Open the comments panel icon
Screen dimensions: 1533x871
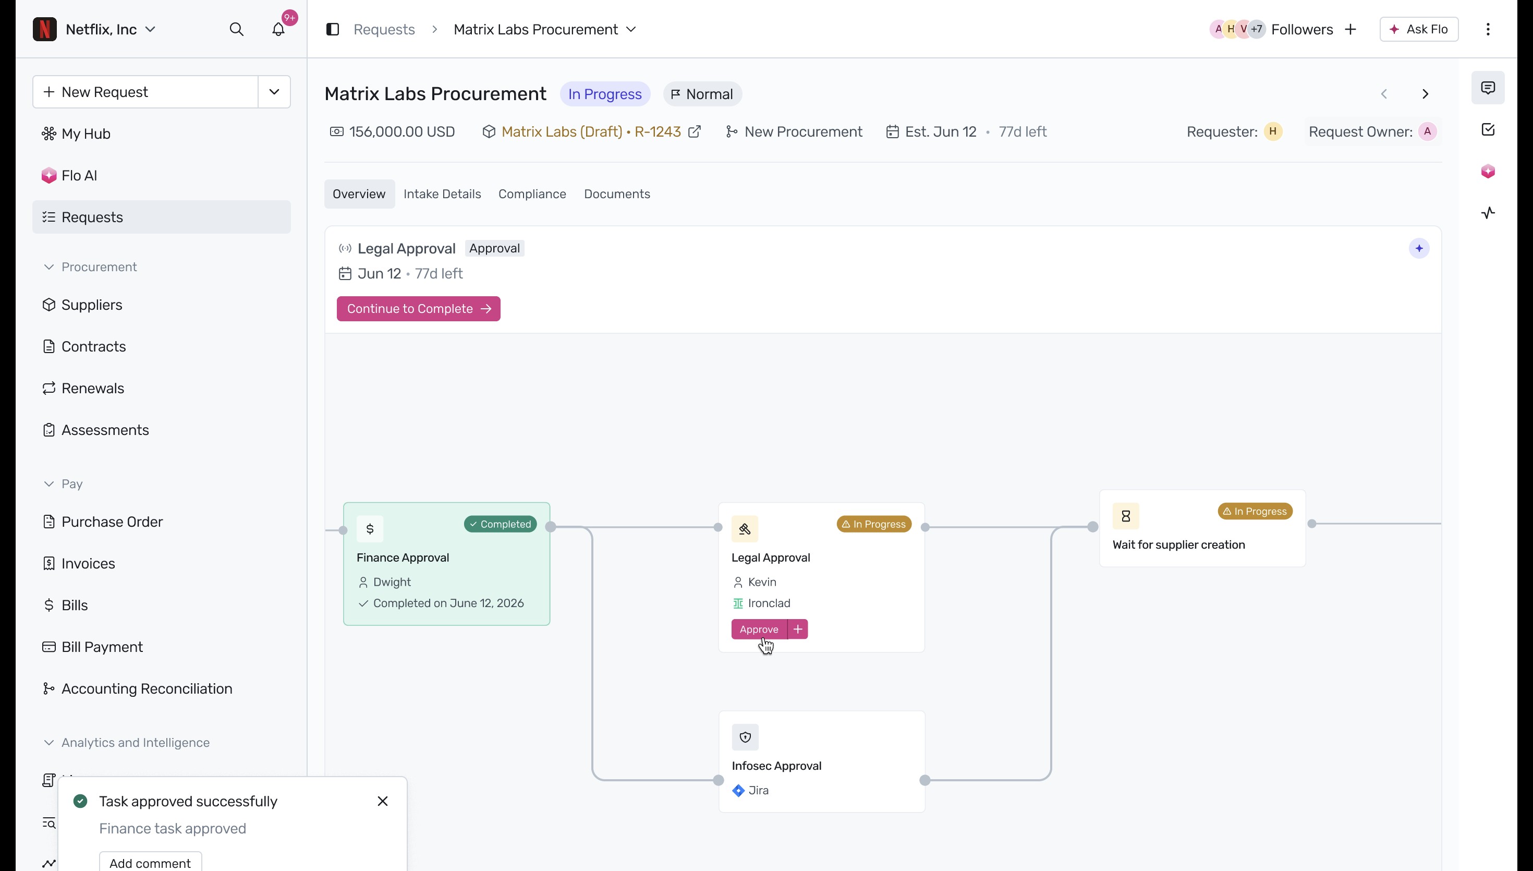(x=1488, y=88)
